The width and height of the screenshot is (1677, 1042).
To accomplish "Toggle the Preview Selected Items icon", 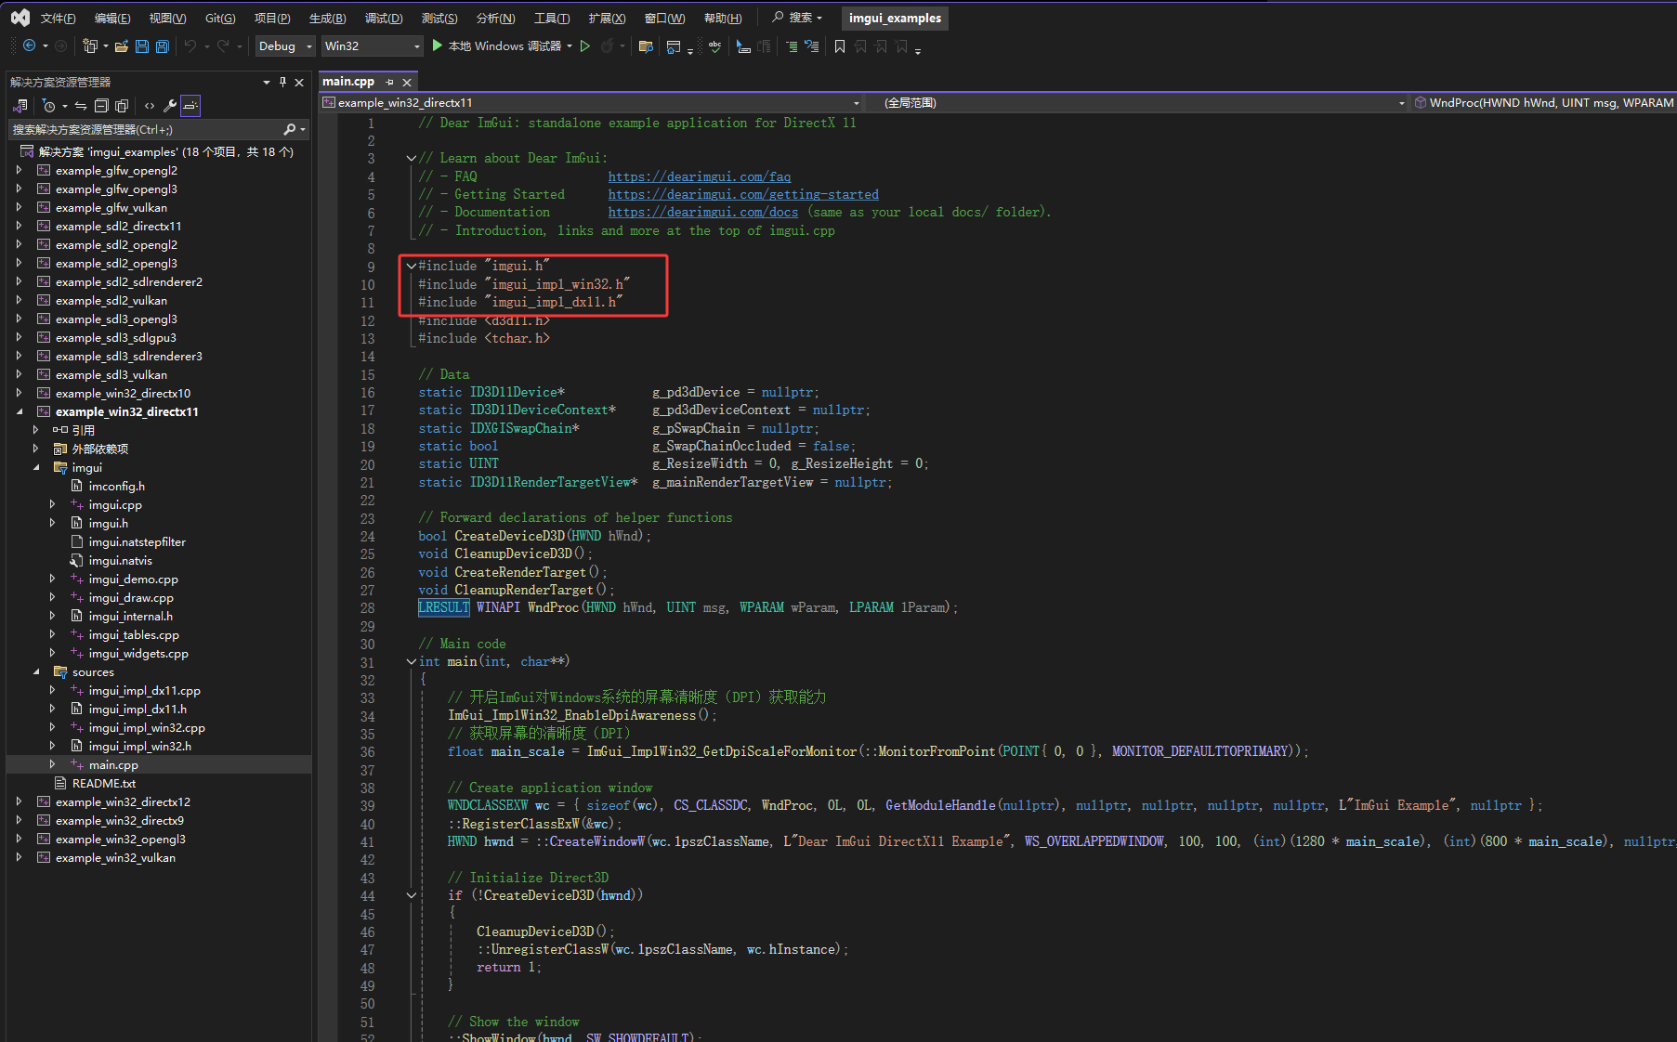I will [190, 105].
